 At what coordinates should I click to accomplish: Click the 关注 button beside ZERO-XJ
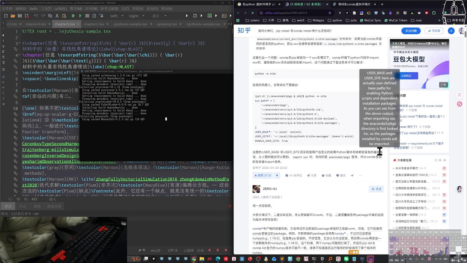coord(376,189)
